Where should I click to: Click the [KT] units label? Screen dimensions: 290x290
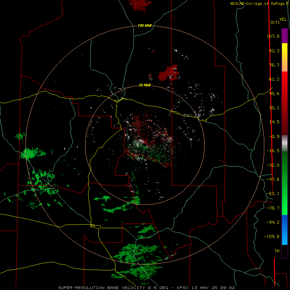275,22
